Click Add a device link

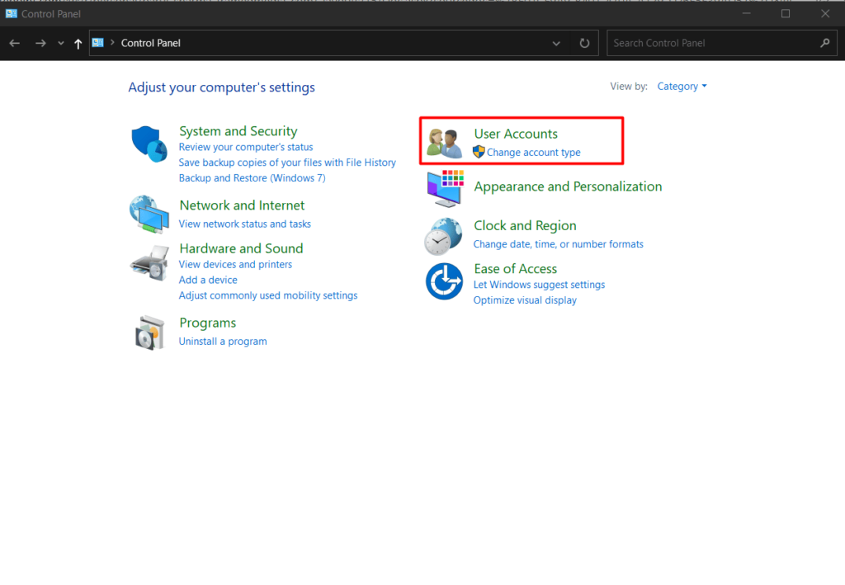pos(208,280)
